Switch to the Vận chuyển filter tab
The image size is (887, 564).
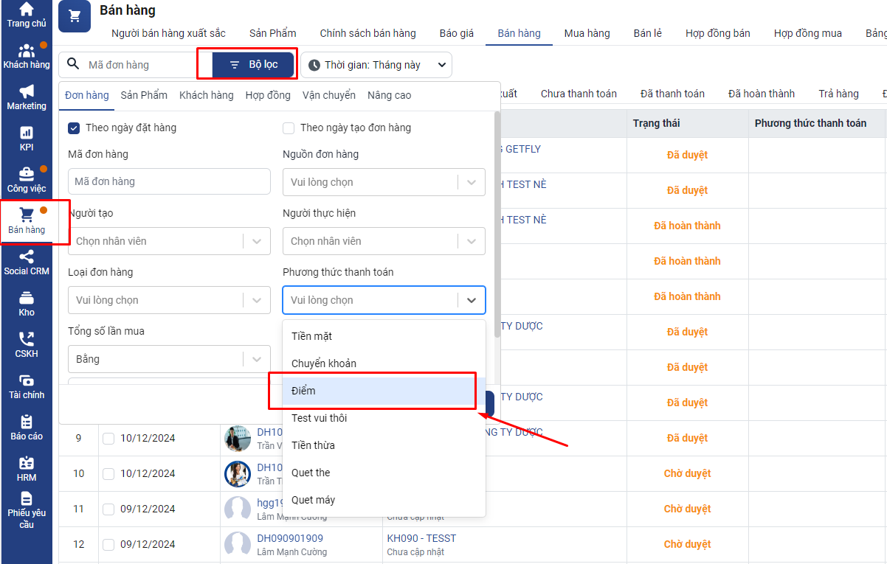click(328, 95)
